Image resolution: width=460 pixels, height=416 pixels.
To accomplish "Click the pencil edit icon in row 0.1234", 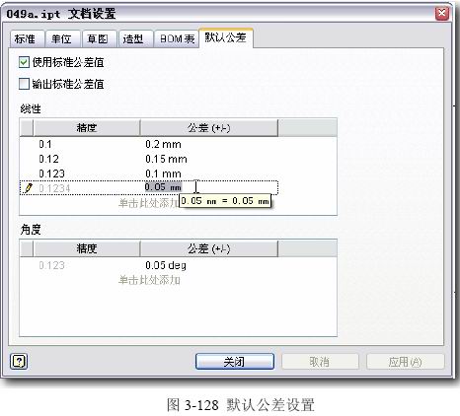I will pyautogui.click(x=29, y=188).
